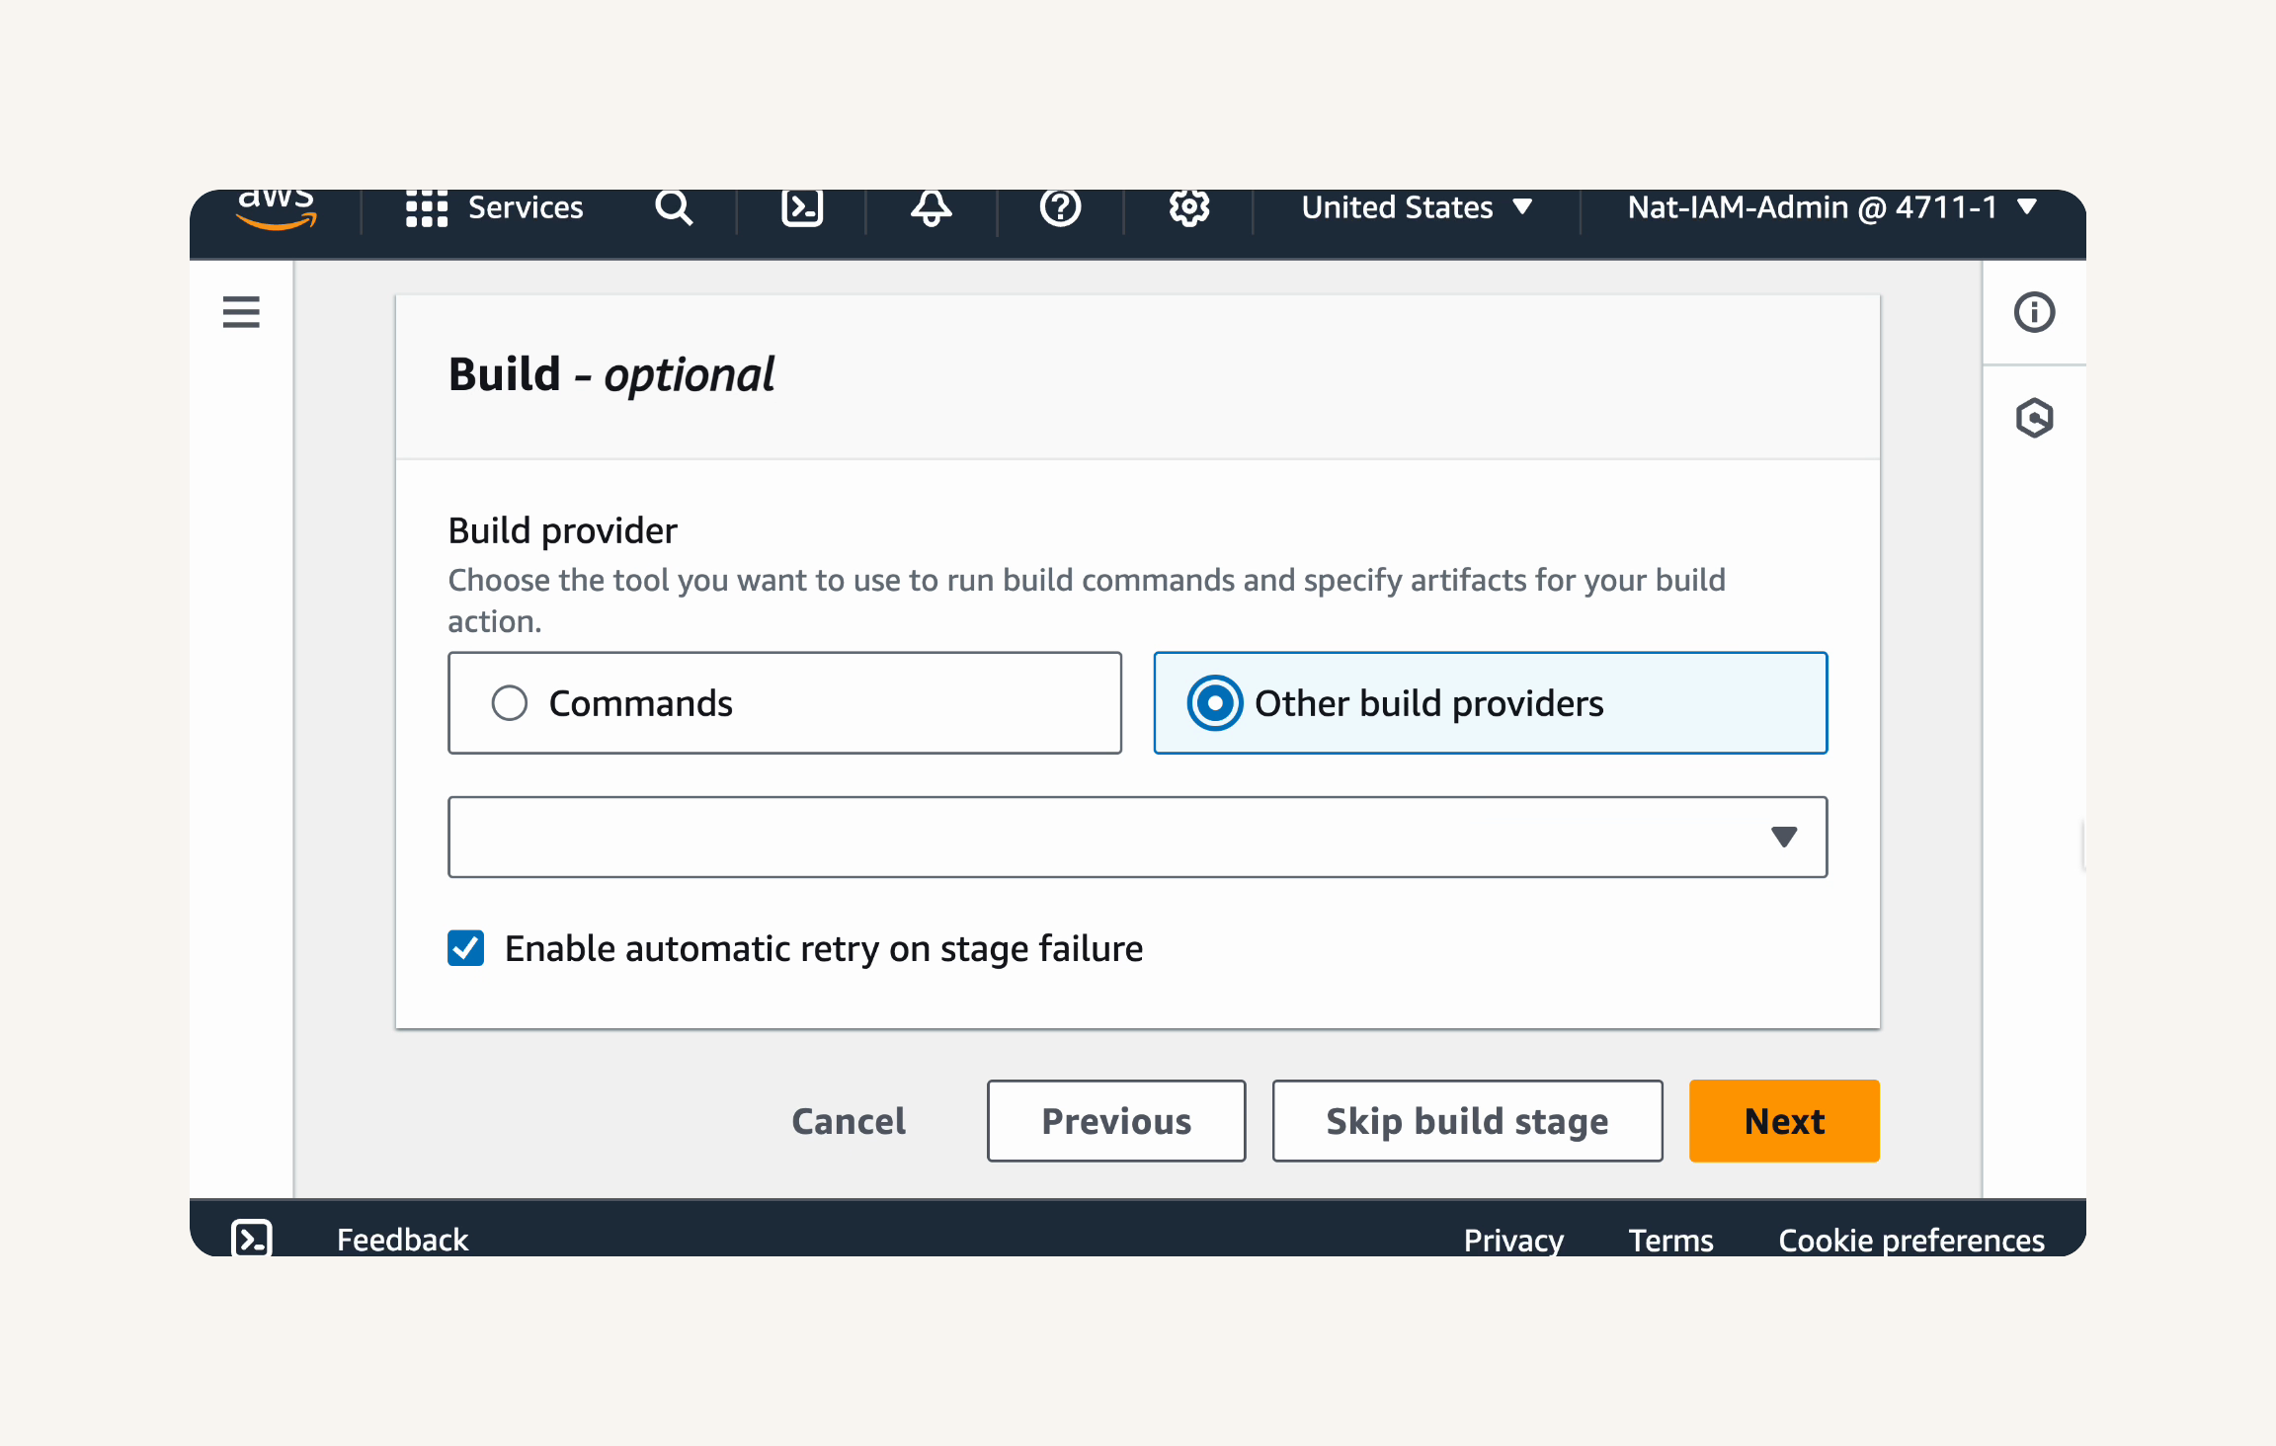Screen dimensions: 2276x1446
Task: Select the Commands radio option
Action: [784, 703]
